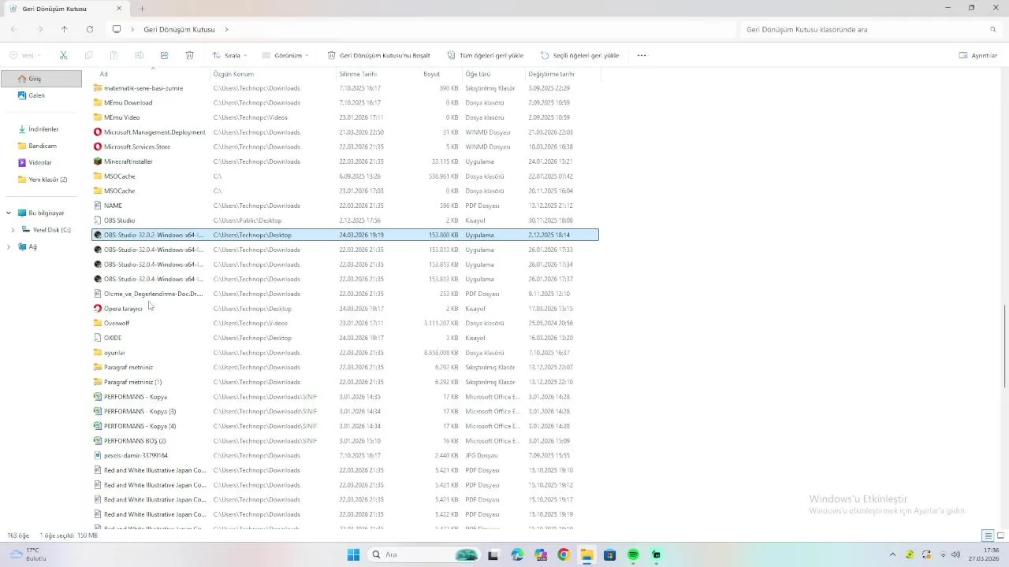Click Seçili öğeleri geri yükle button
Viewport: 1009px width, 567px height.
579,56
